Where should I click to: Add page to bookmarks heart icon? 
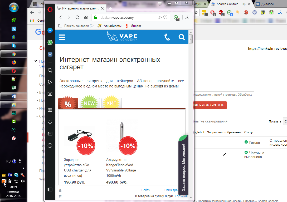pyautogui.click(x=165, y=17)
